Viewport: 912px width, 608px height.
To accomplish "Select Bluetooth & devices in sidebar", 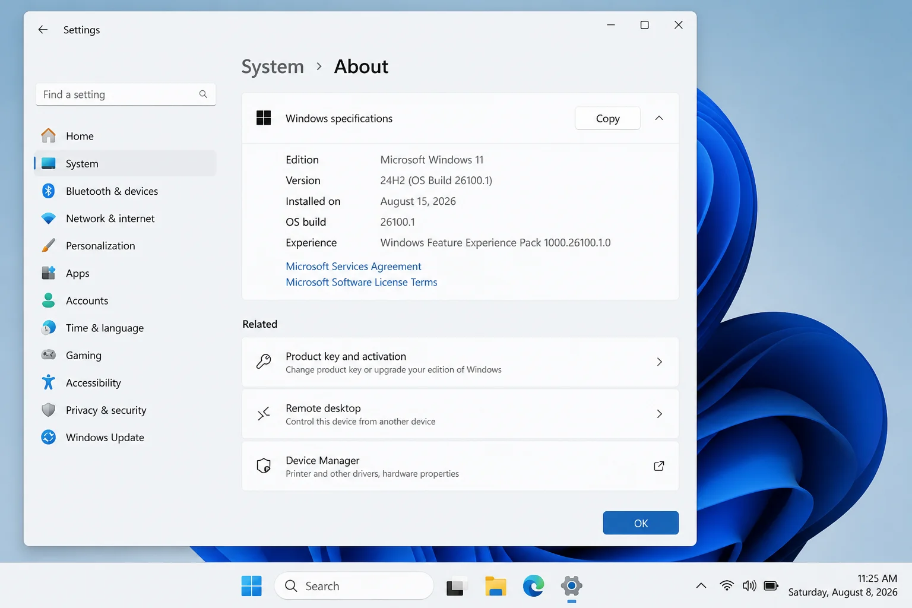I will tap(125, 191).
